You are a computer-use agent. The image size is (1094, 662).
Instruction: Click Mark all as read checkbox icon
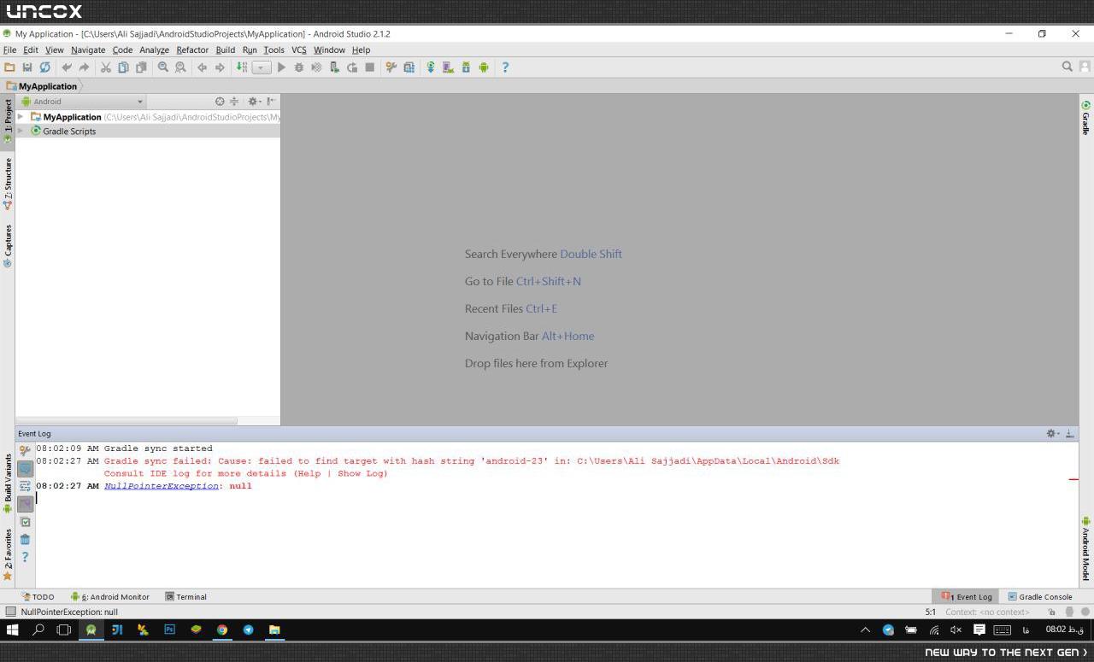pos(25,522)
